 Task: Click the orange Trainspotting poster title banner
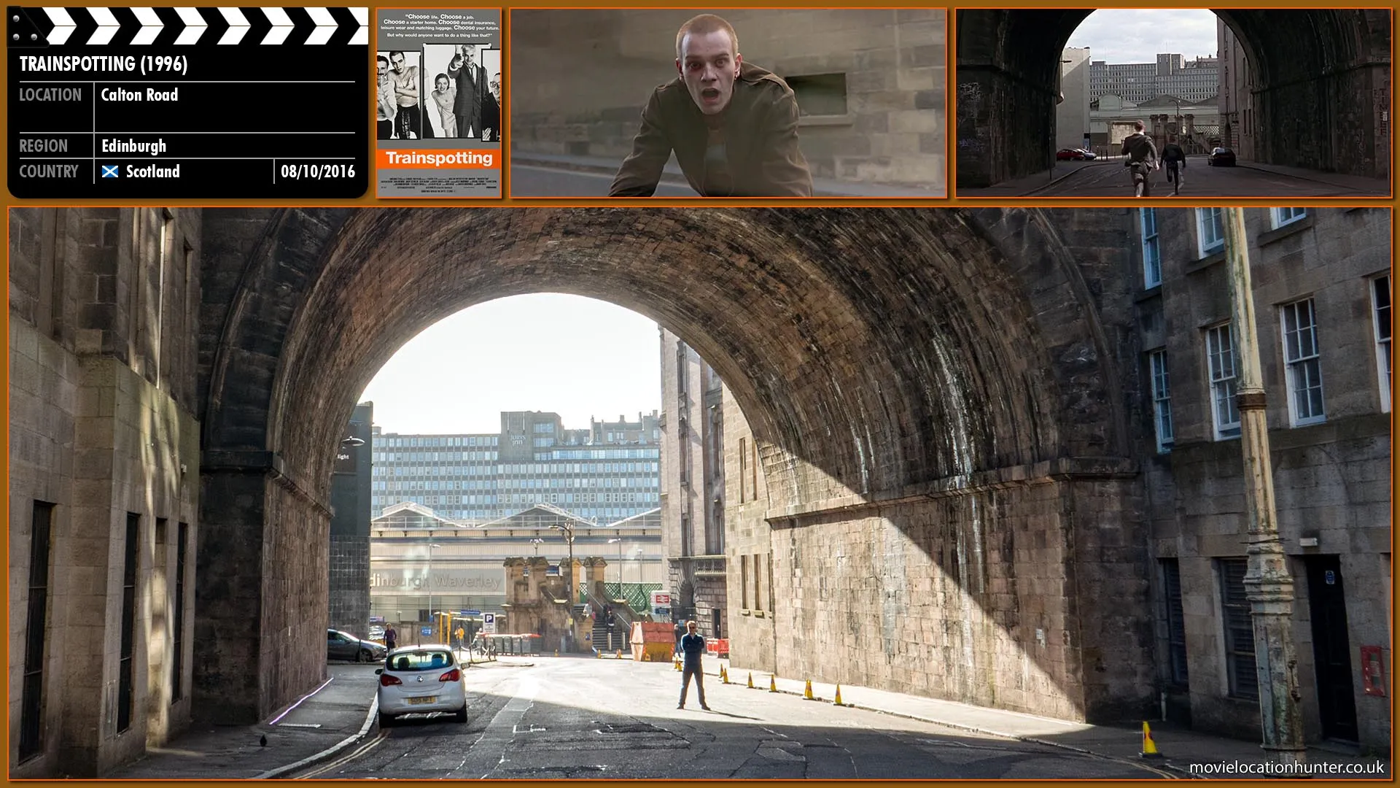(x=439, y=158)
